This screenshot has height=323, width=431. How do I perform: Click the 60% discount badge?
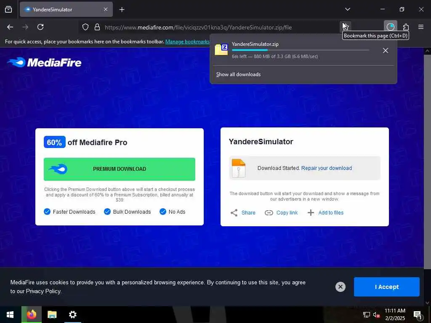point(54,142)
